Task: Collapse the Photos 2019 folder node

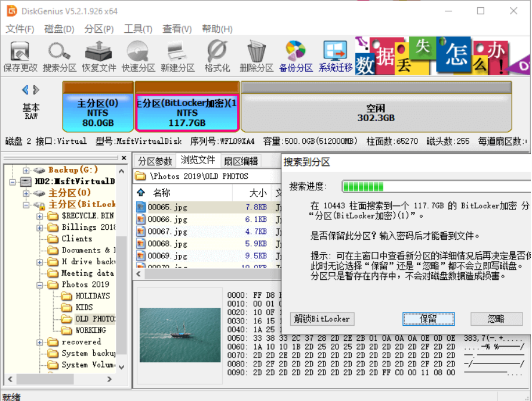Action: point(39,285)
